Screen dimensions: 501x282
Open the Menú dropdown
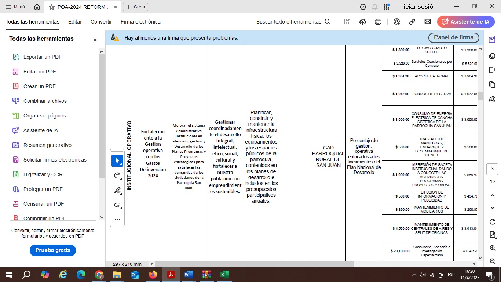click(15, 7)
